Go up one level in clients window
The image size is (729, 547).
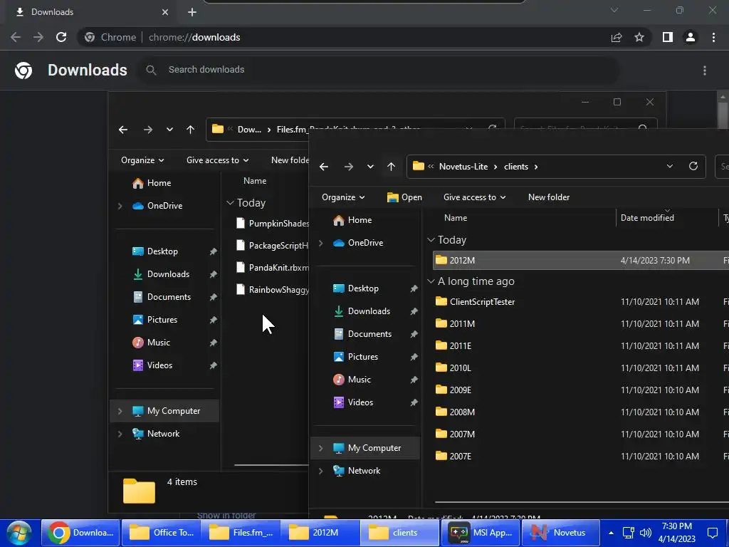[391, 167]
